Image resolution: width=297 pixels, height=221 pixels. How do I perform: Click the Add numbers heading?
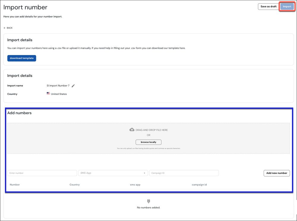[x=19, y=113]
